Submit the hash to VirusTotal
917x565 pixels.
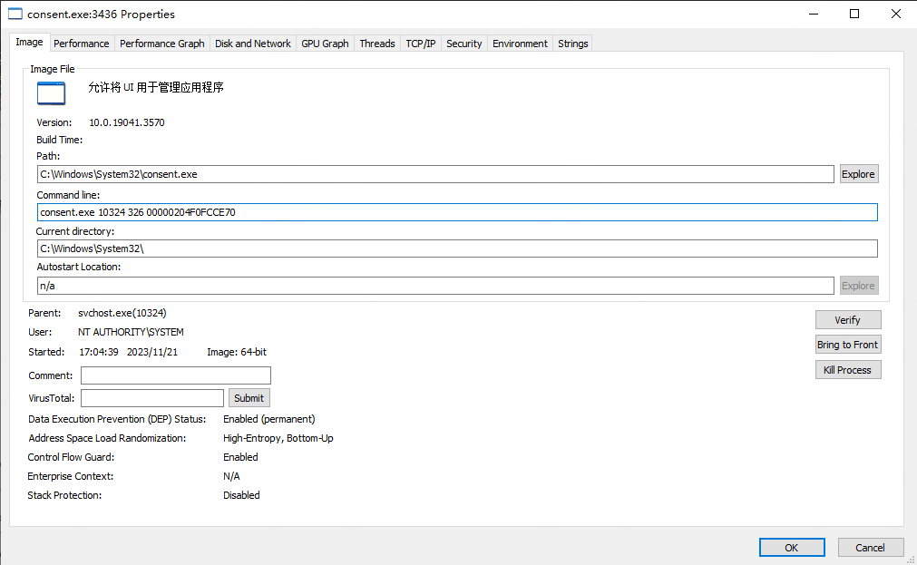tap(249, 398)
